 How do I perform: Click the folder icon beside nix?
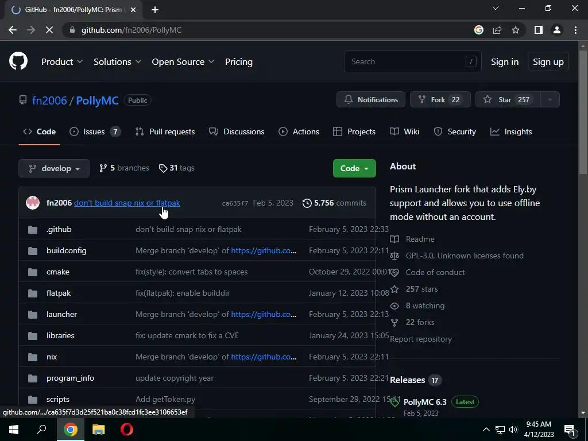click(33, 357)
